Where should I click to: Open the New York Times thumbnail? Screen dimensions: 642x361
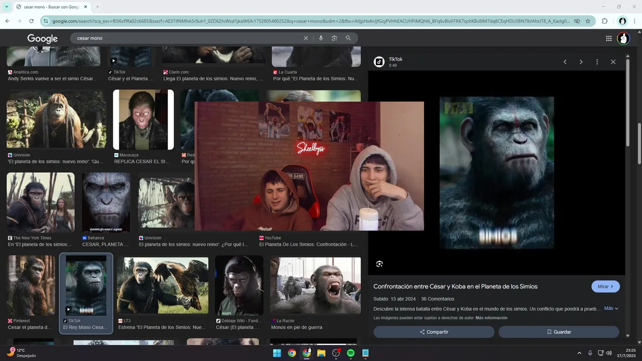(41, 203)
